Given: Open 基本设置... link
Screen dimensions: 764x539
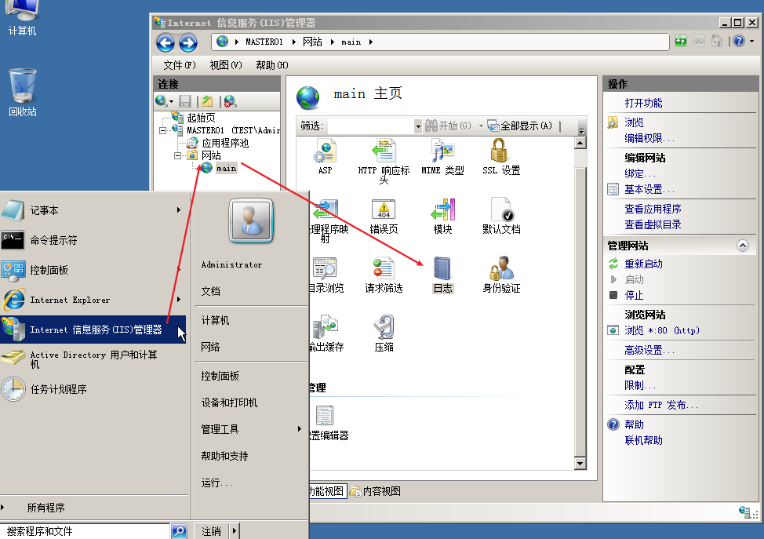Looking at the screenshot, I should pos(649,189).
